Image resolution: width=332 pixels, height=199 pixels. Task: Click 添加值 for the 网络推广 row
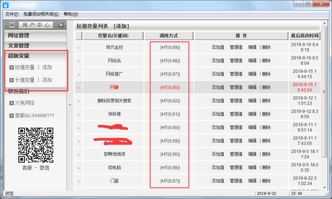click(x=218, y=74)
